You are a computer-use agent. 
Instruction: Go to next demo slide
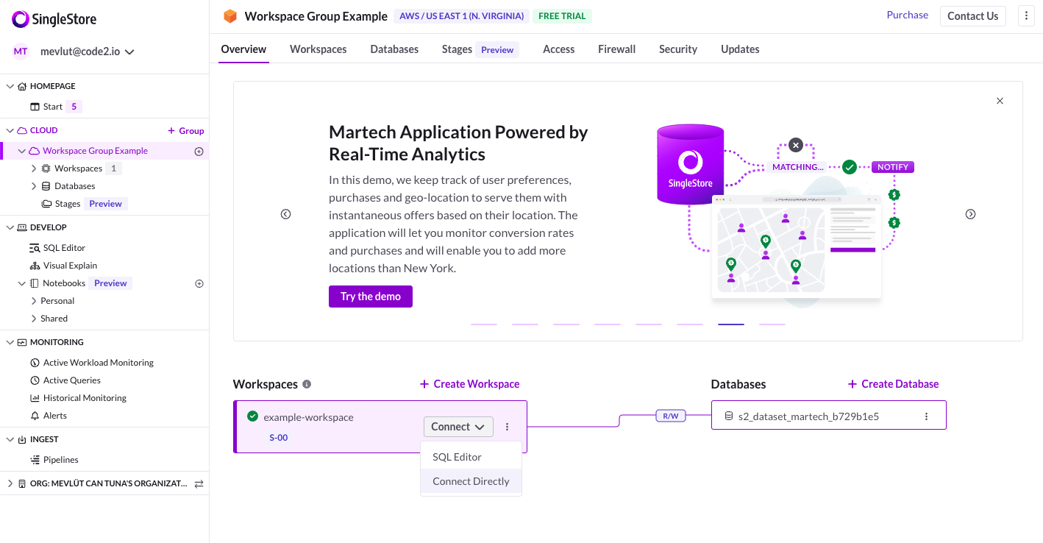click(x=970, y=214)
